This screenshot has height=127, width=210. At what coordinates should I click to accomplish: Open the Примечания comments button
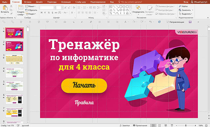(x=140, y=125)
